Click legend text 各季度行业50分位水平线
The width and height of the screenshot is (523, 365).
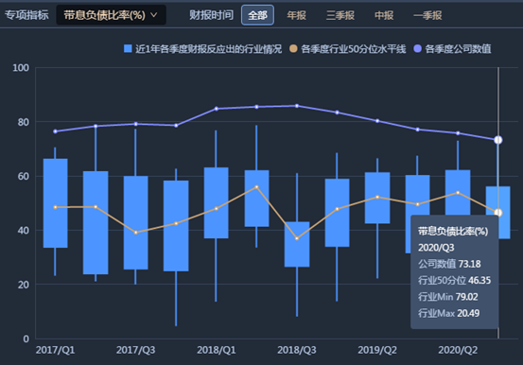click(353, 49)
